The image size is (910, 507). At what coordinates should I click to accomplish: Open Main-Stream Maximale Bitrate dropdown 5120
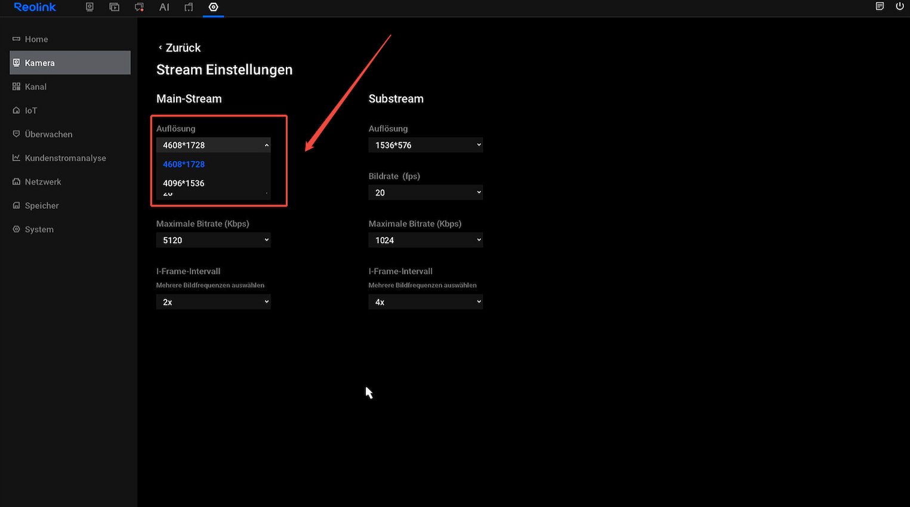tap(213, 240)
